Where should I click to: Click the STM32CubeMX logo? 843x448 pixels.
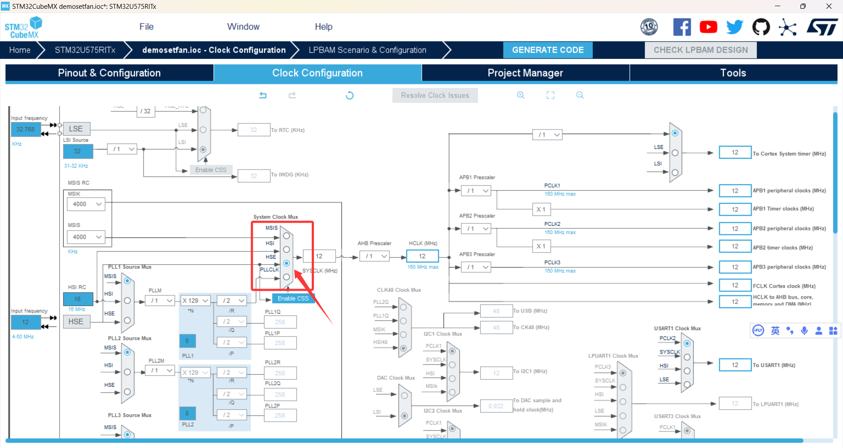24,27
